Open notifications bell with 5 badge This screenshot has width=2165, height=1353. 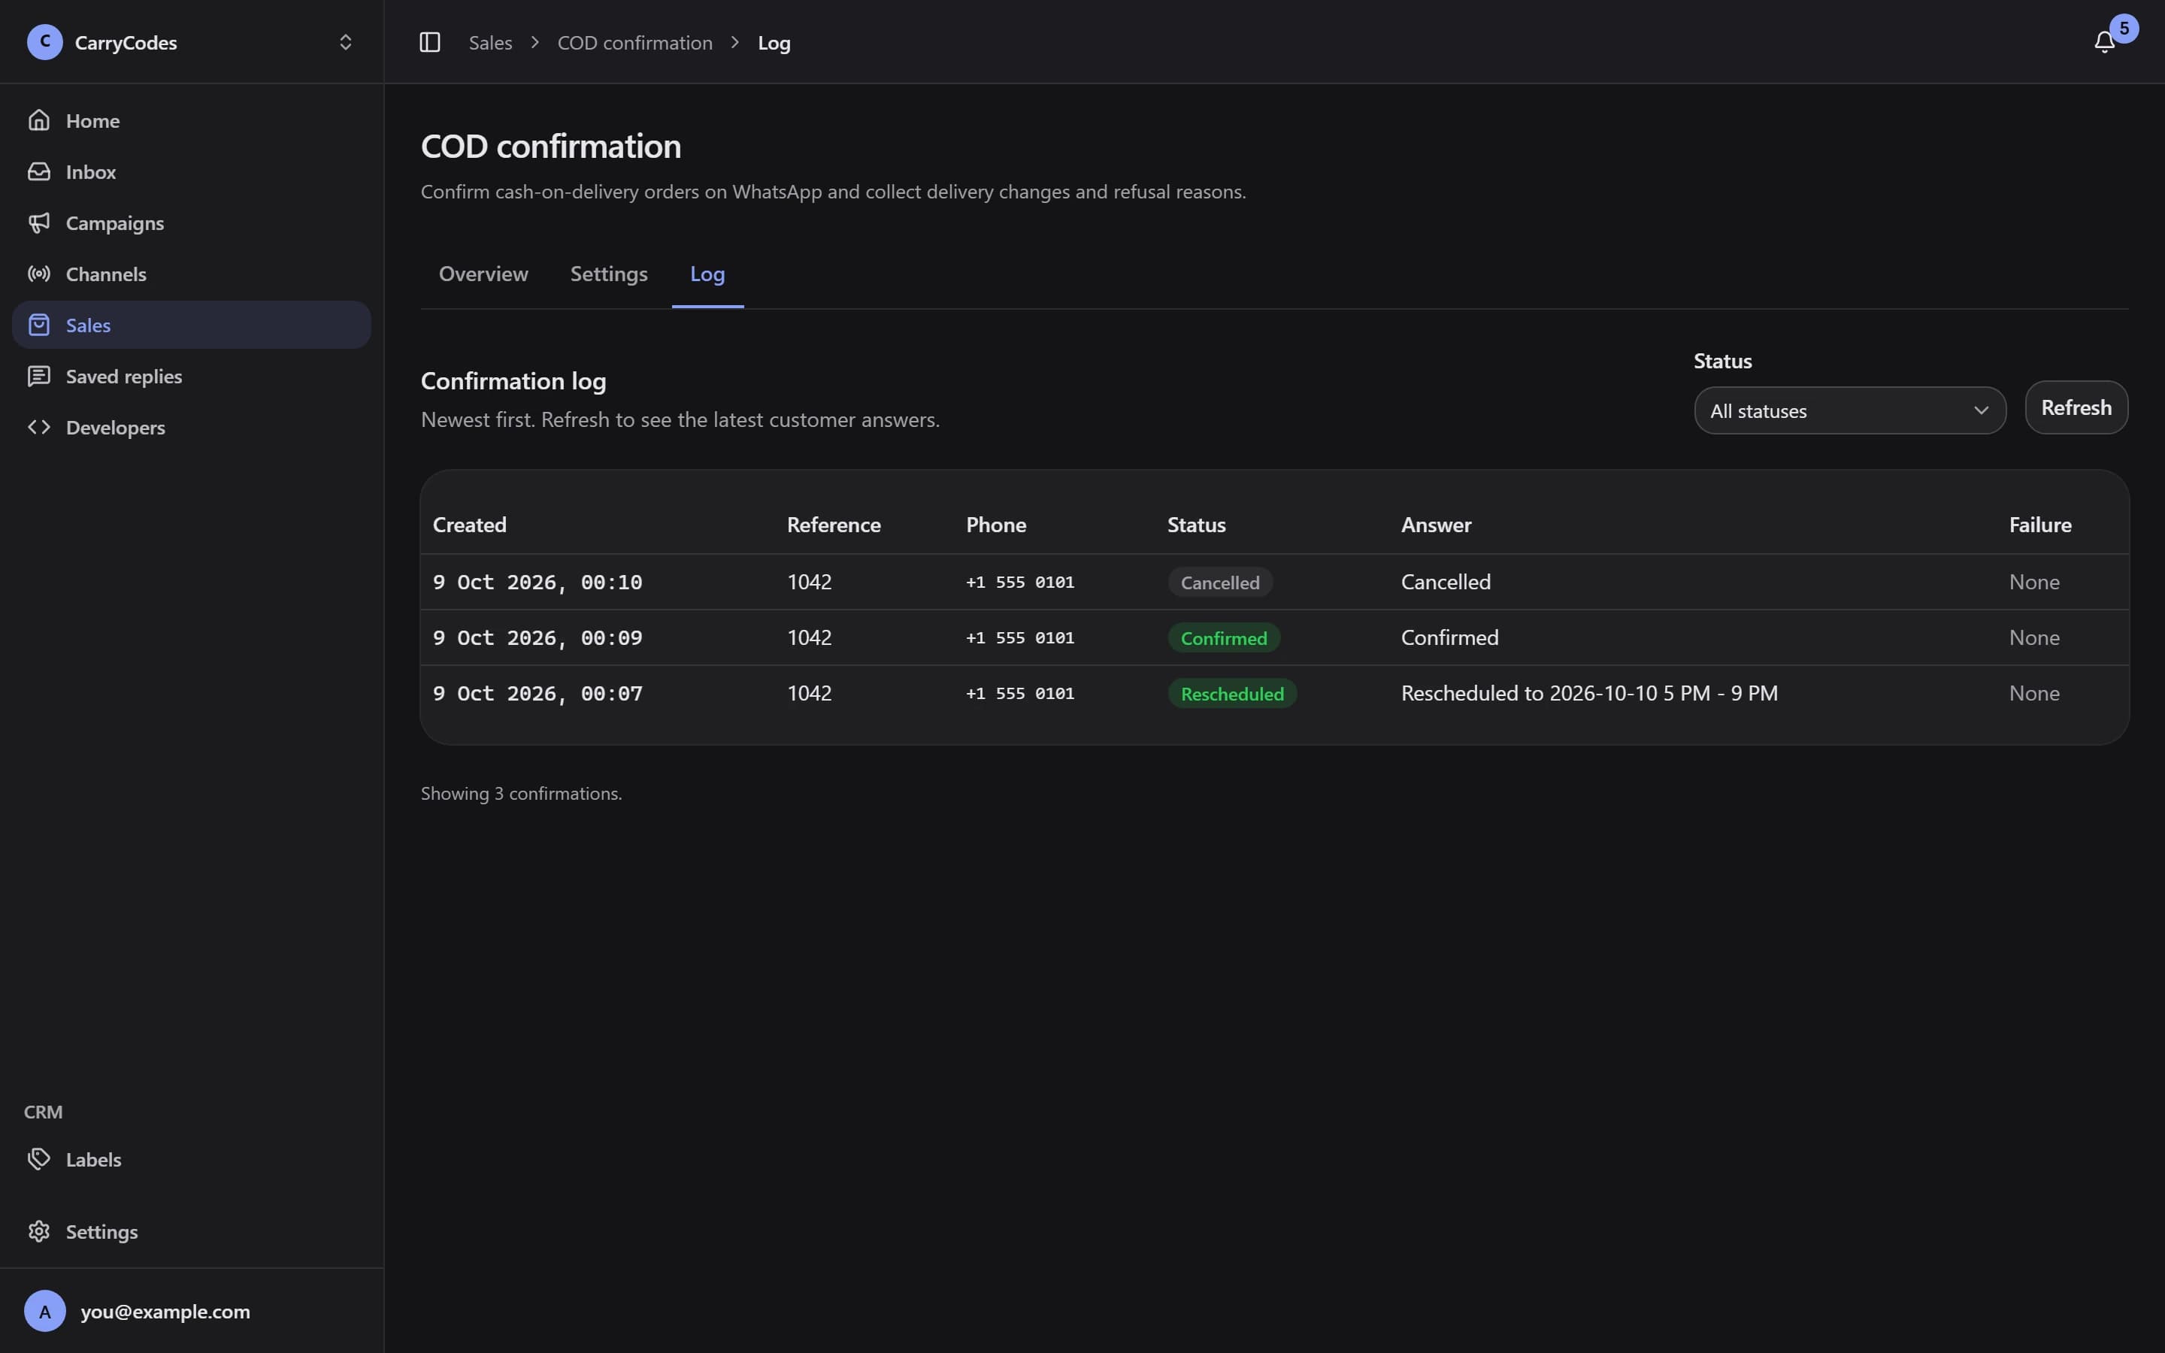(x=2104, y=41)
